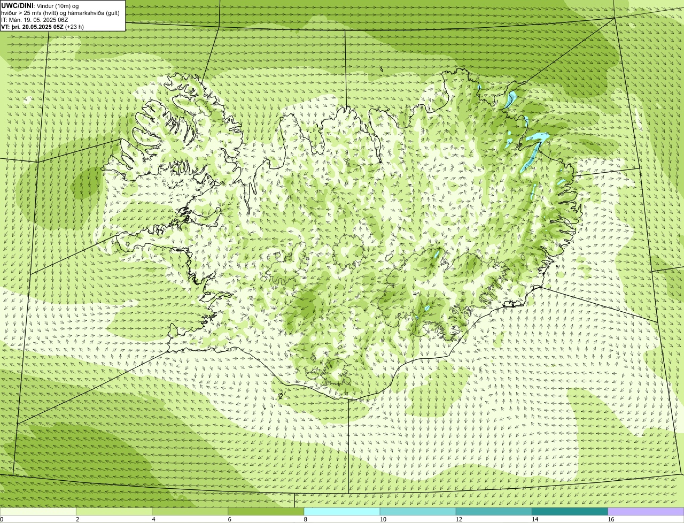Click the legend tick label "10"
Screen dimensions: 684x523
(x=383, y=519)
